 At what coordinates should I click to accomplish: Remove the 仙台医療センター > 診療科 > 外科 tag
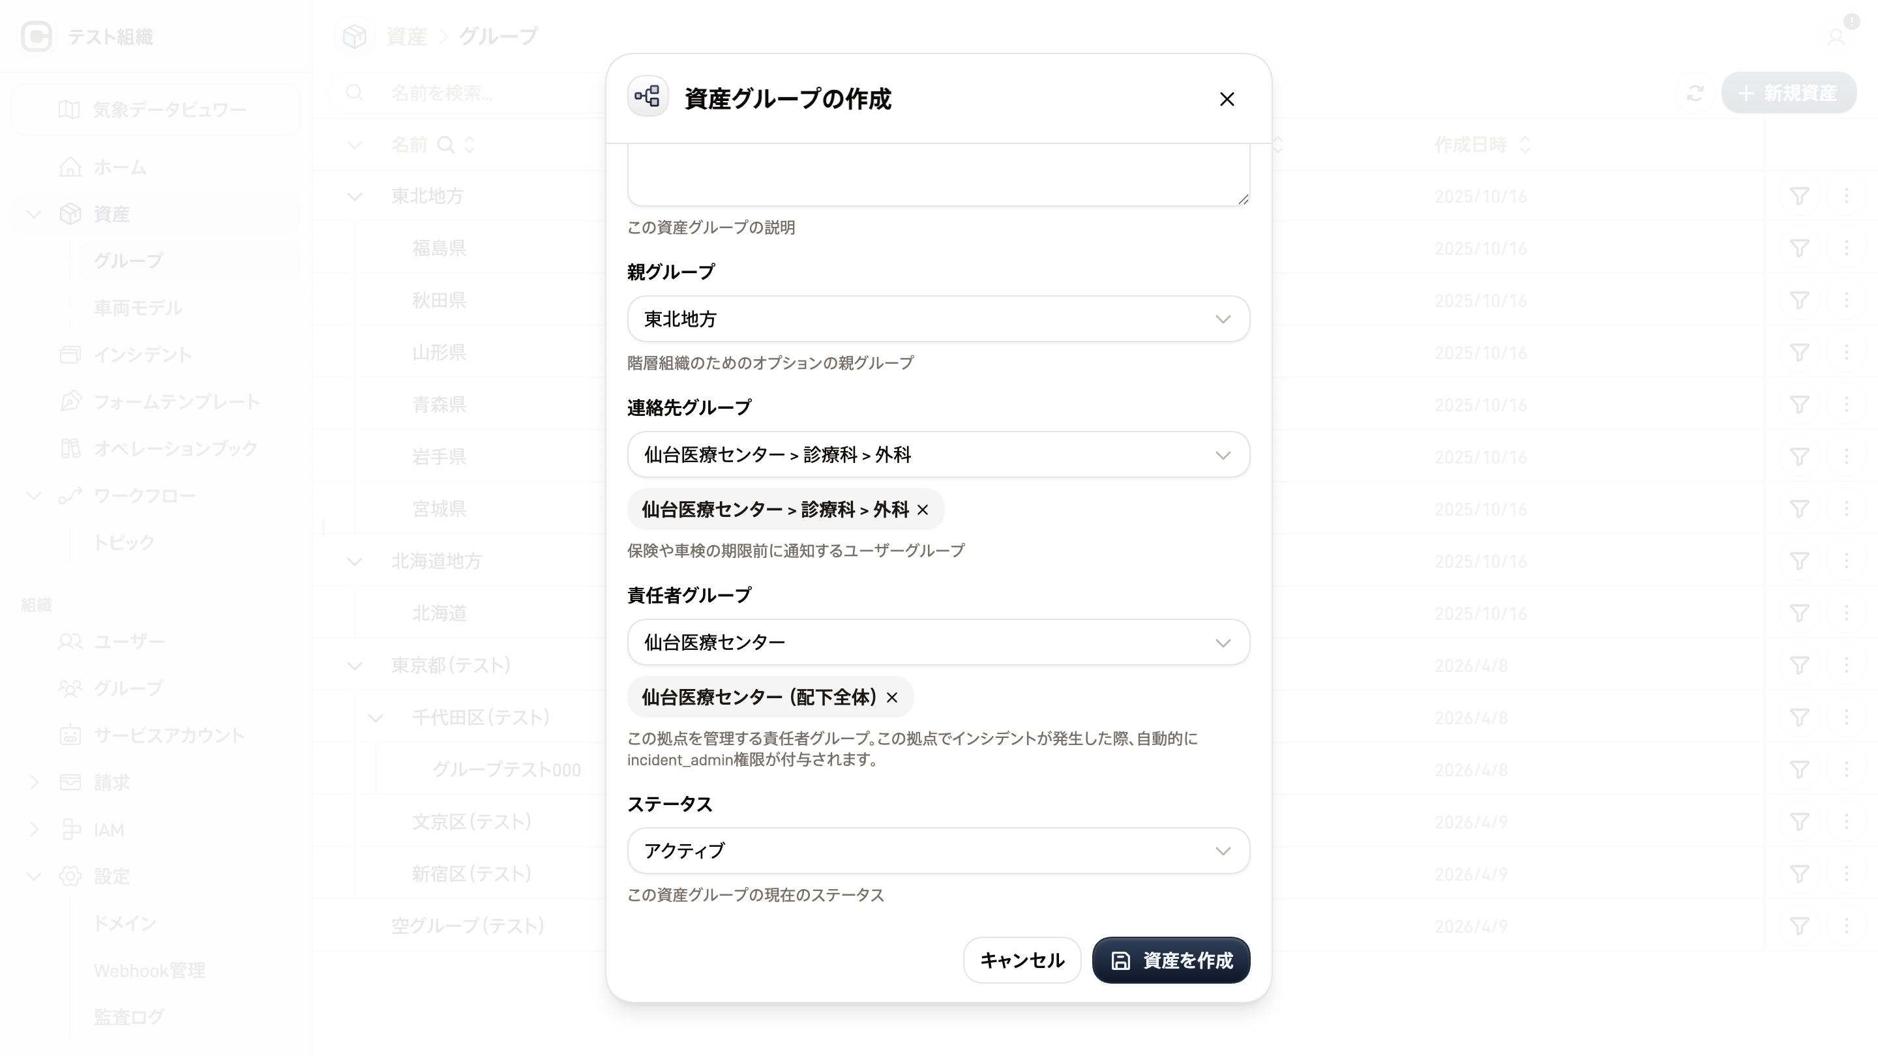click(923, 510)
